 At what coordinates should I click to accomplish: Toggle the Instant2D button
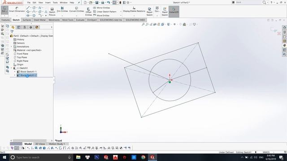pyautogui.click(x=174, y=12)
